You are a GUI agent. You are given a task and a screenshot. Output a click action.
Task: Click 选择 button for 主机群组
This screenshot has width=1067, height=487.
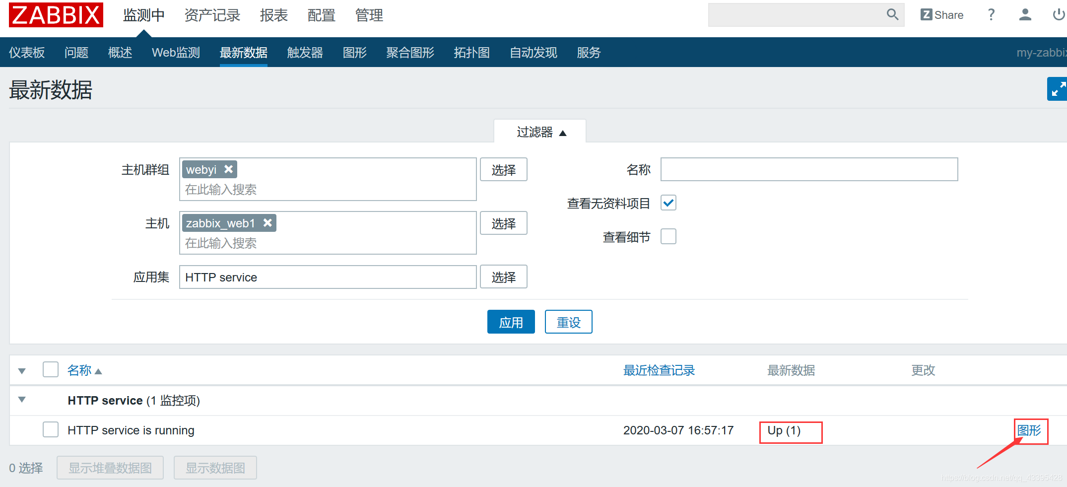tap(504, 170)
